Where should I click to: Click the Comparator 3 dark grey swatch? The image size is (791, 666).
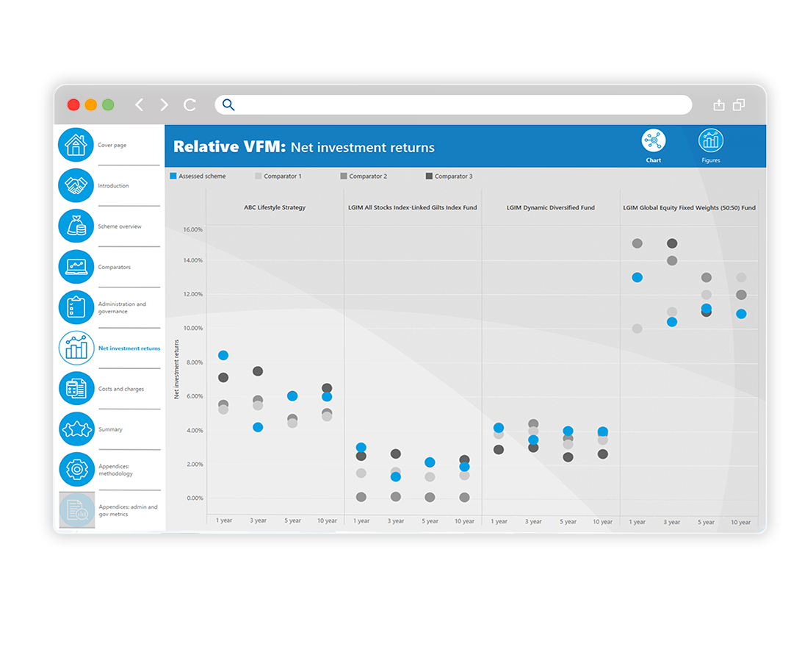(429, 176)
